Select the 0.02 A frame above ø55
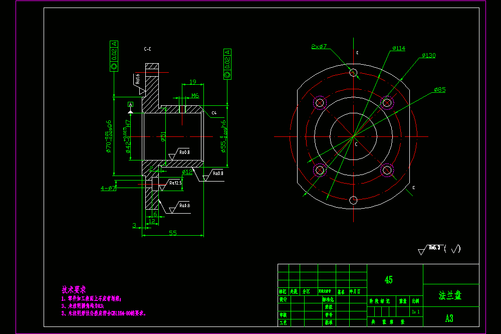 227,64
